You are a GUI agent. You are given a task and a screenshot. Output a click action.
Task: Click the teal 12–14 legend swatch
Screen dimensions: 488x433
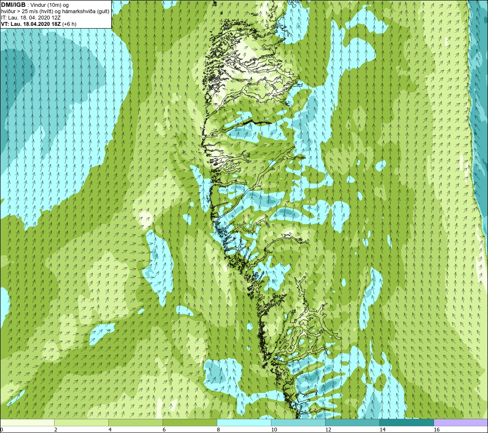coord(352,422)
